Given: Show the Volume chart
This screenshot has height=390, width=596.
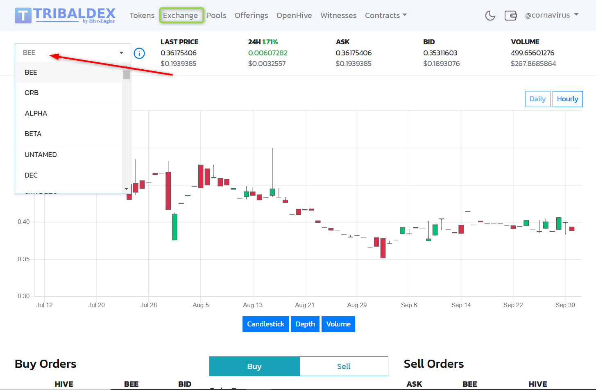Looking at the screenshot, I should tap(338, 324).
